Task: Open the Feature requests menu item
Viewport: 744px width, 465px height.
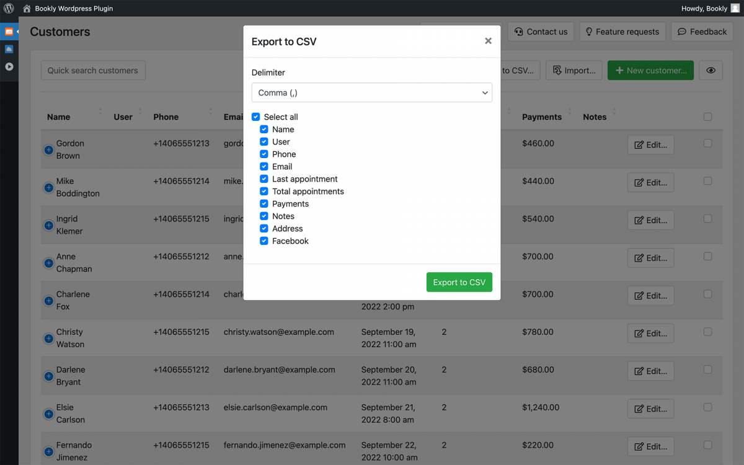Action: (x=622, y=31)
